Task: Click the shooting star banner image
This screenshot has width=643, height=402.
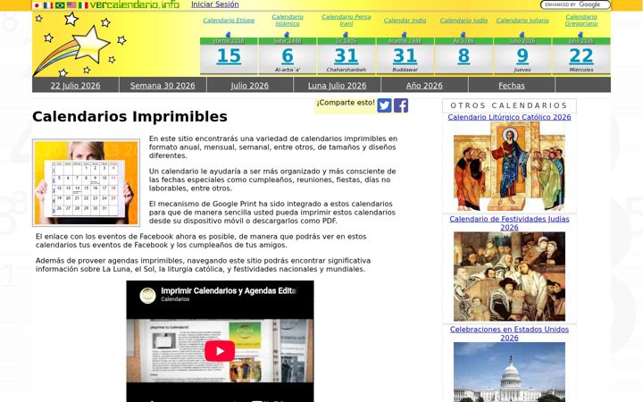Action: pos(80,45)
